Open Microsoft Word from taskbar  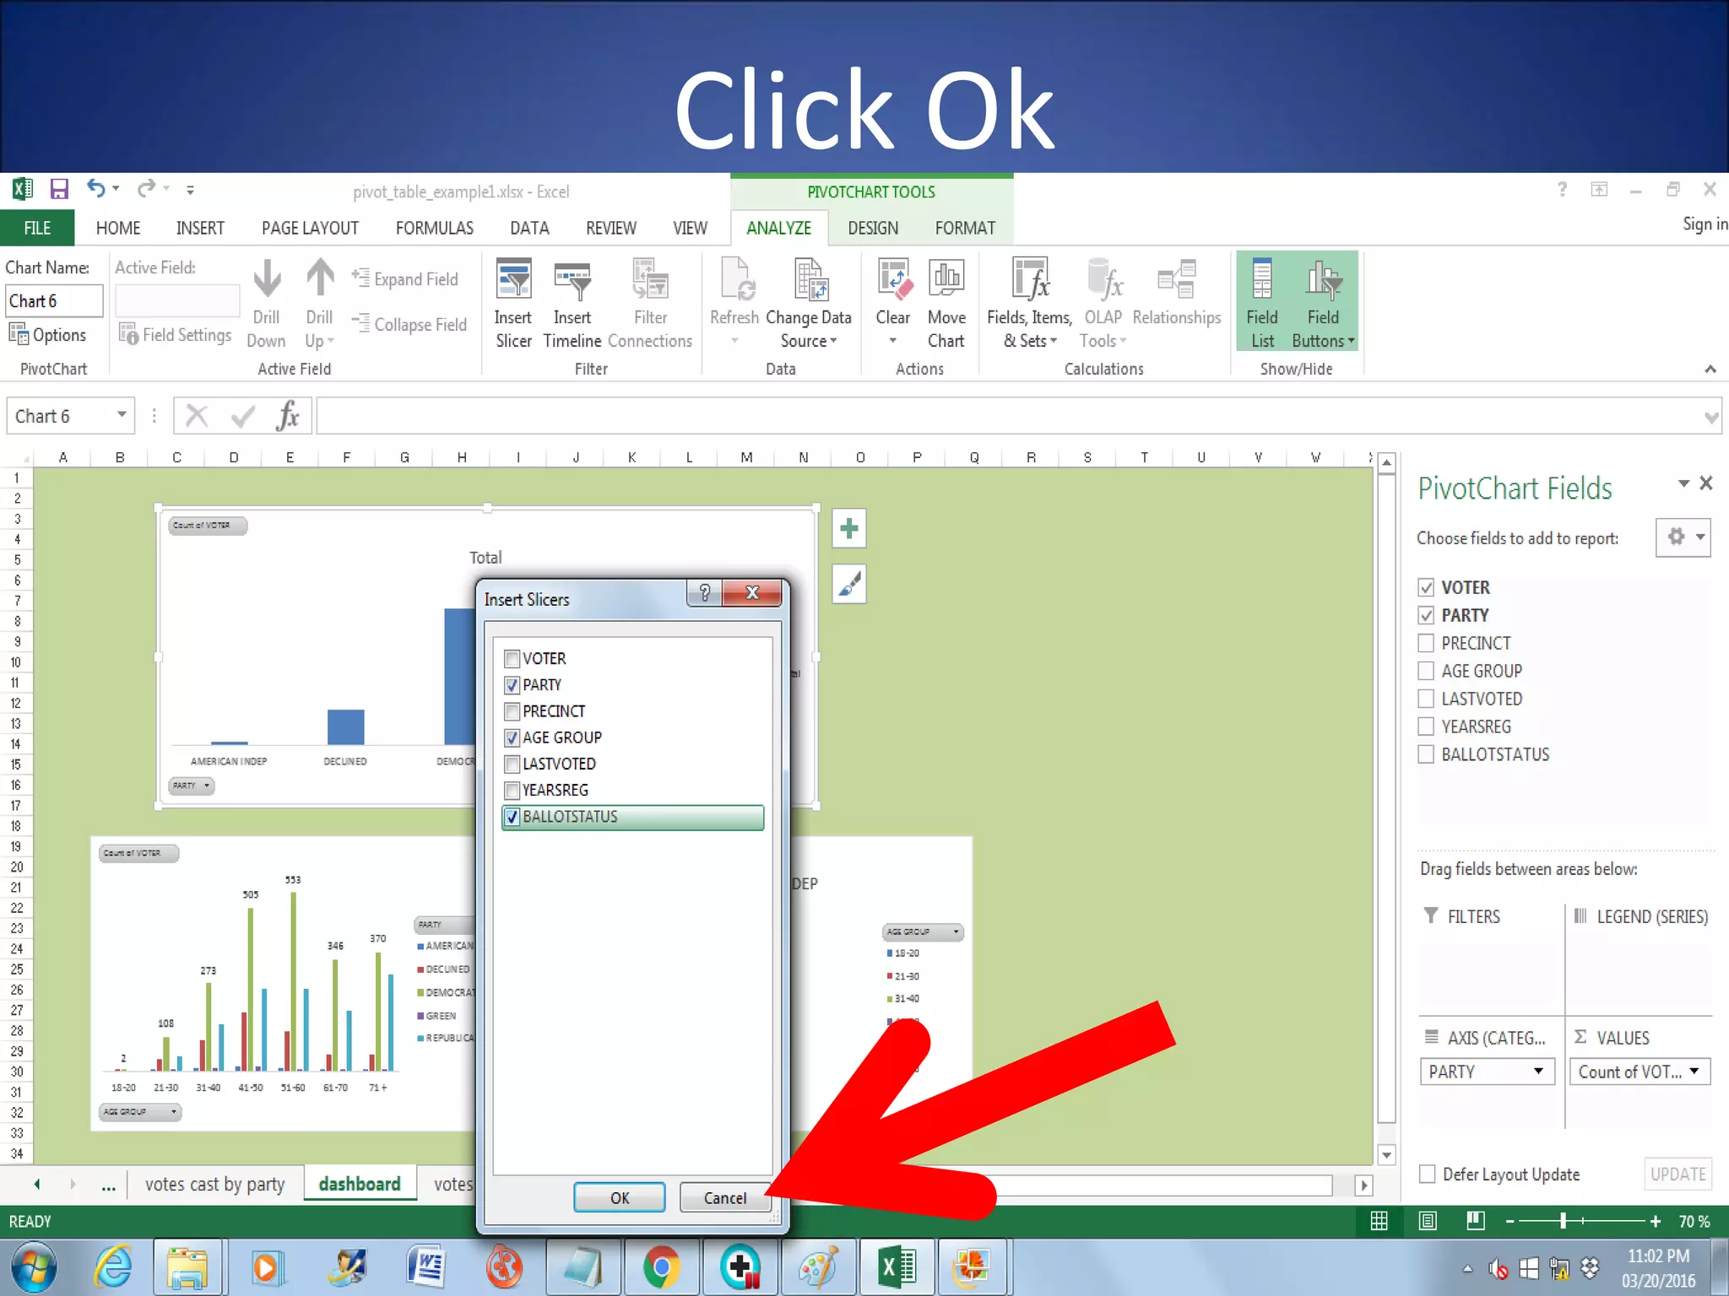click(x=427, y=1267)
